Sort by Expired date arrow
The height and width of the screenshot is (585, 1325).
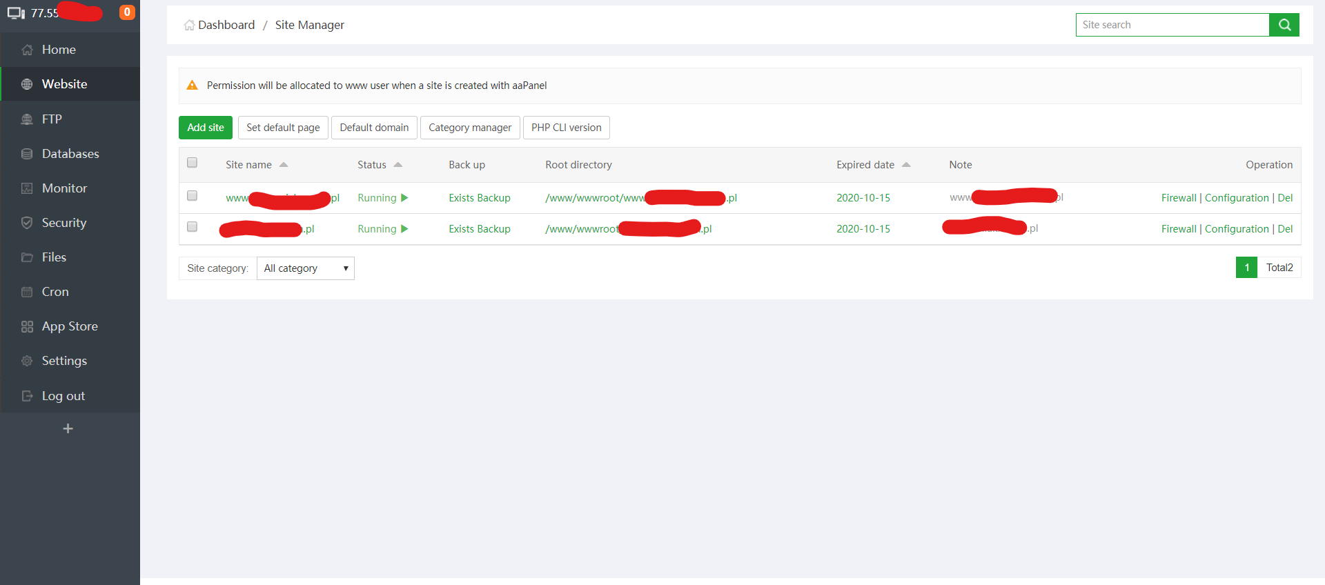pos(906,165)
